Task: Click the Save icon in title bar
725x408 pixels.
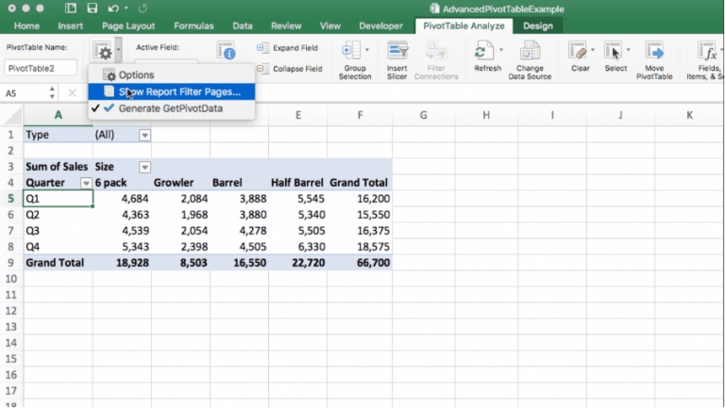Action: click(x=92, y=8)
